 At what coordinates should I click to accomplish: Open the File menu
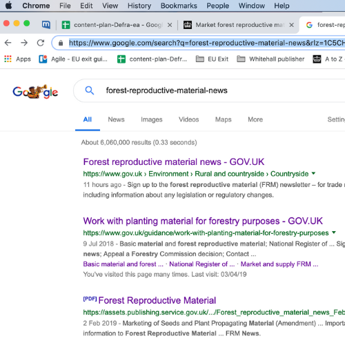click(65, 6)
